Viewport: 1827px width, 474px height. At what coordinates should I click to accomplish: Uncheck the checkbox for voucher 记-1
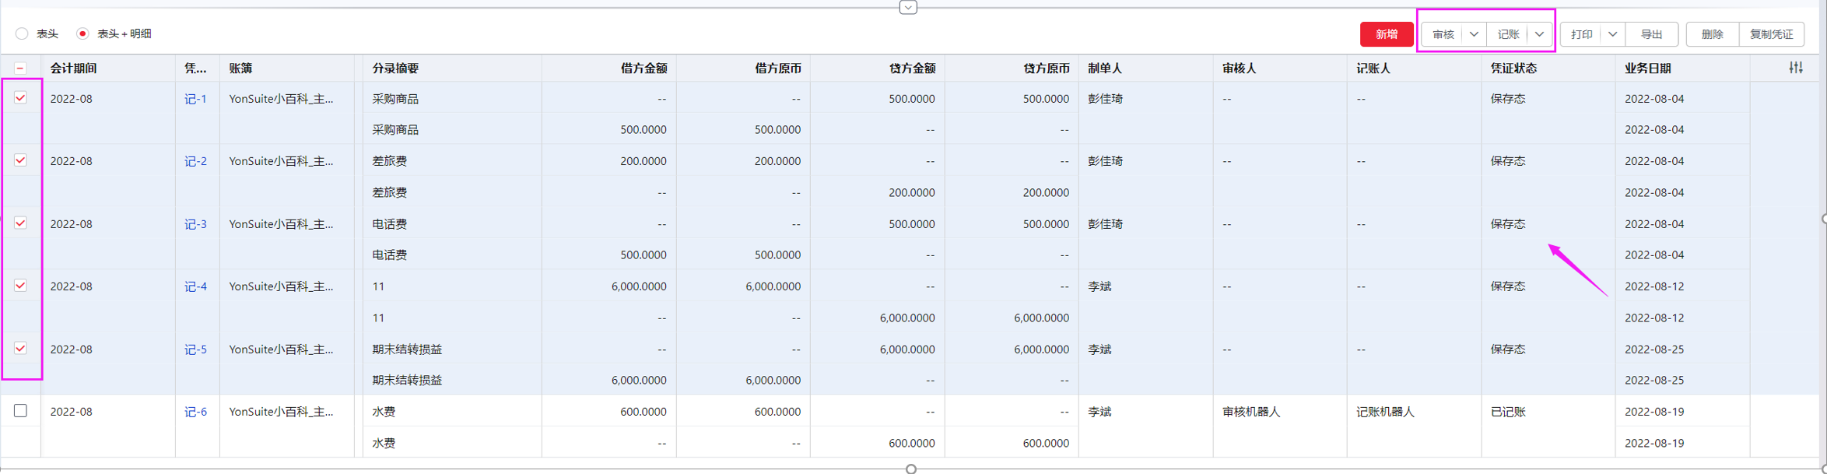pyautogui.click(x=20, y=98)
